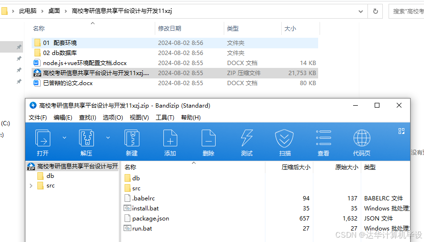Click the Explorer refresh button
424x242 pixels.
click(375, 11)
